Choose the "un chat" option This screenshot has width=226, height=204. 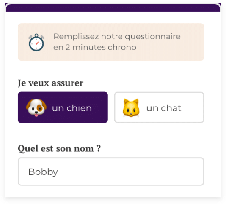pos(159,107)
